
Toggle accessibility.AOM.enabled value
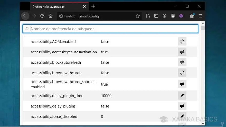(182, 42)
